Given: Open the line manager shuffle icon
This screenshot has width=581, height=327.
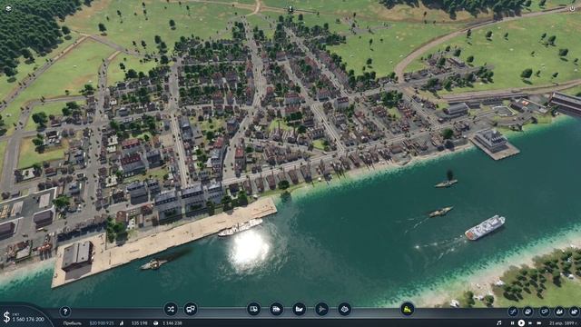Looking at the screenshot, I should click(x=171, y=309).
